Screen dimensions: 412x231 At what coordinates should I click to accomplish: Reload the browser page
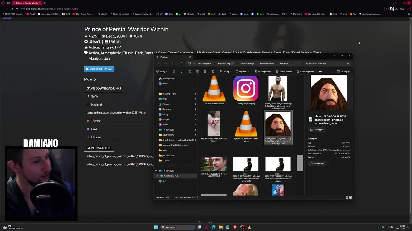pyautogui.click(x=12, y=9)
